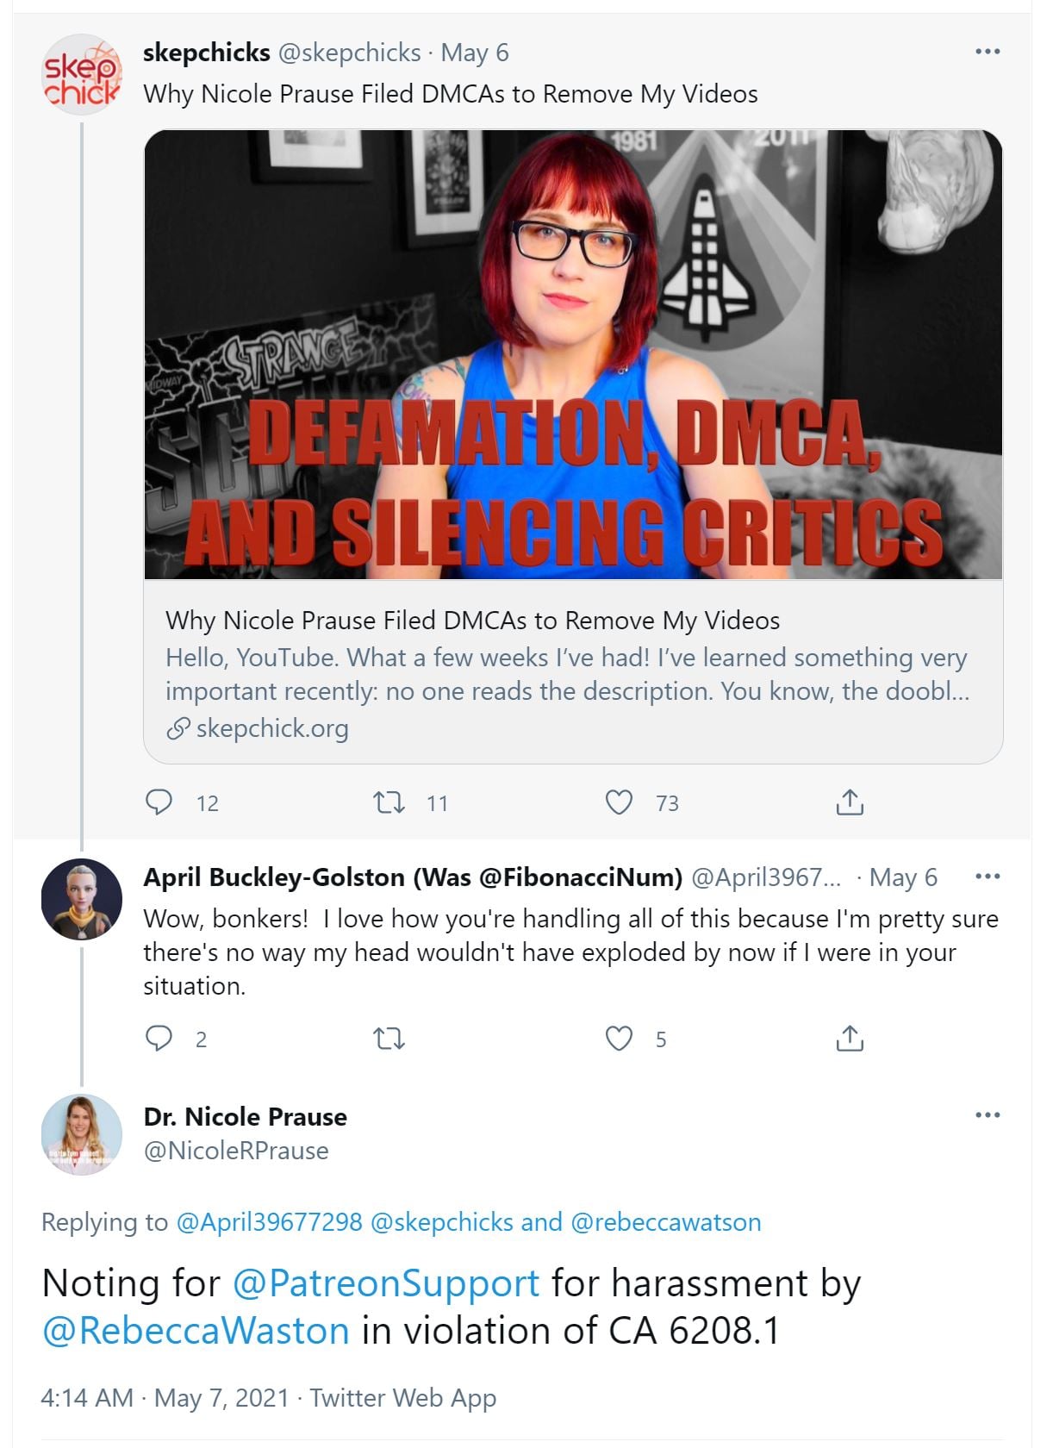Open the @rebeccawatson replying-to handle
1053x1448 pixels.
click(665, 1222)
